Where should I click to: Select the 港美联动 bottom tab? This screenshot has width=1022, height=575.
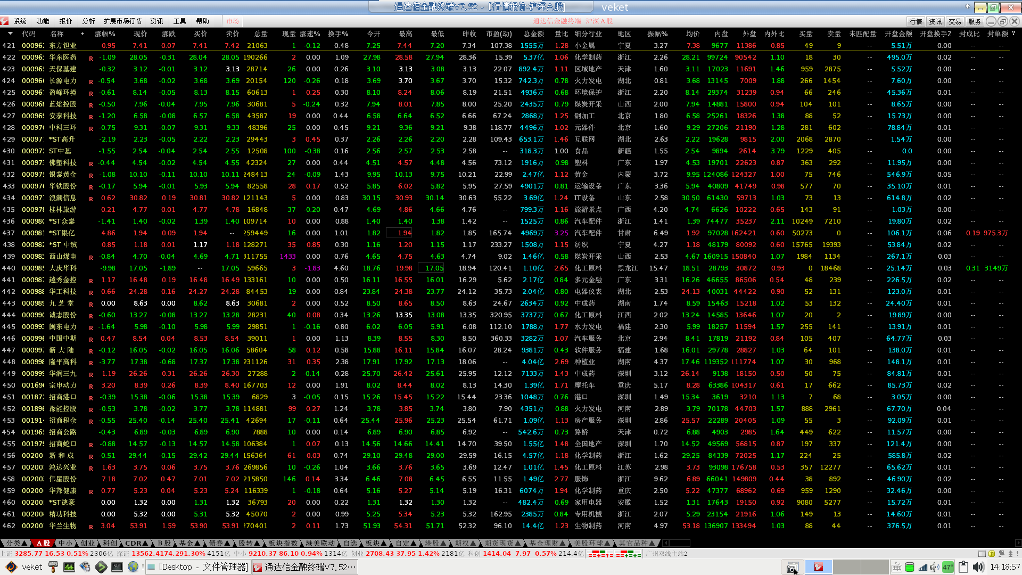pos(320,543)
